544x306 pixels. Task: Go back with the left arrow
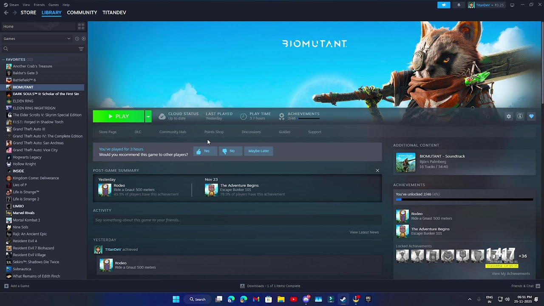[x=6, y=13]
